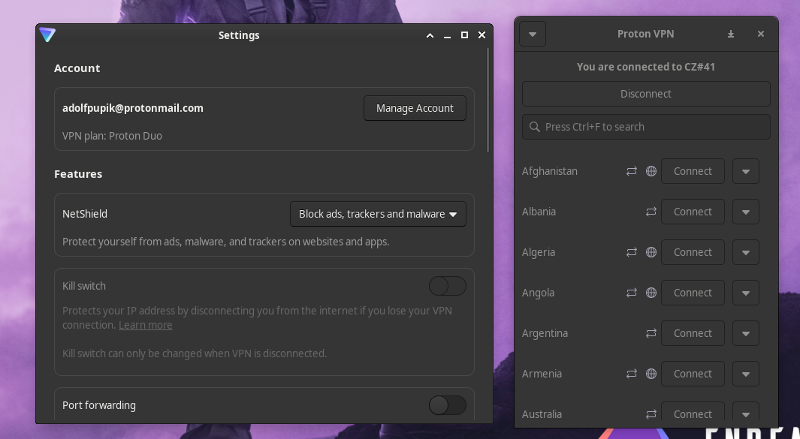Click the pin icon in Proton VPN header
Viewport: 800px width, 439px height.
[731, 34]
